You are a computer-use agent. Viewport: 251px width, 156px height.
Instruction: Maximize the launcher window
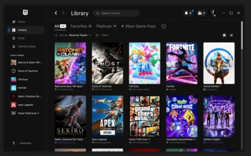[231, 13]
